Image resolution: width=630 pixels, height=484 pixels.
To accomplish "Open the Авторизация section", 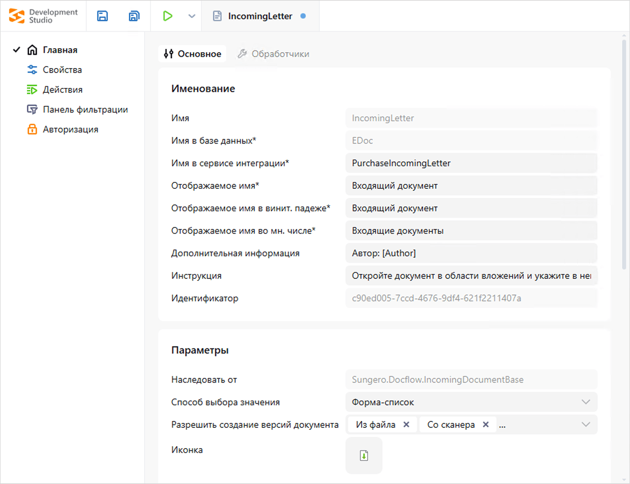I will 70,130.
